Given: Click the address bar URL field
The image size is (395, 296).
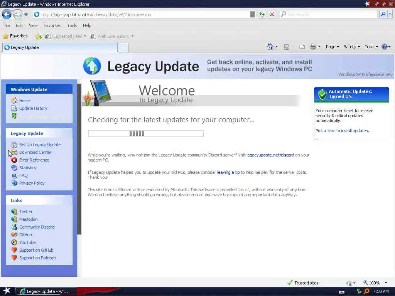Looking at the screenshot, I should point(141,15).
